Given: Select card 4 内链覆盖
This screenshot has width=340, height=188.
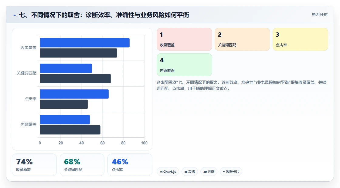Looking at the screenshot, I should [184, 65].
